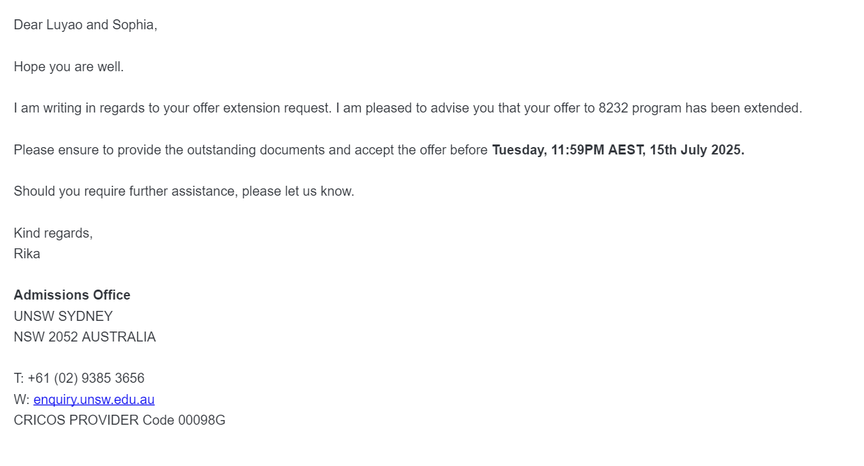Click the 'Hope you are well.' line
Image resolution: width=864 pixels, height=466 pixels.
69,67
